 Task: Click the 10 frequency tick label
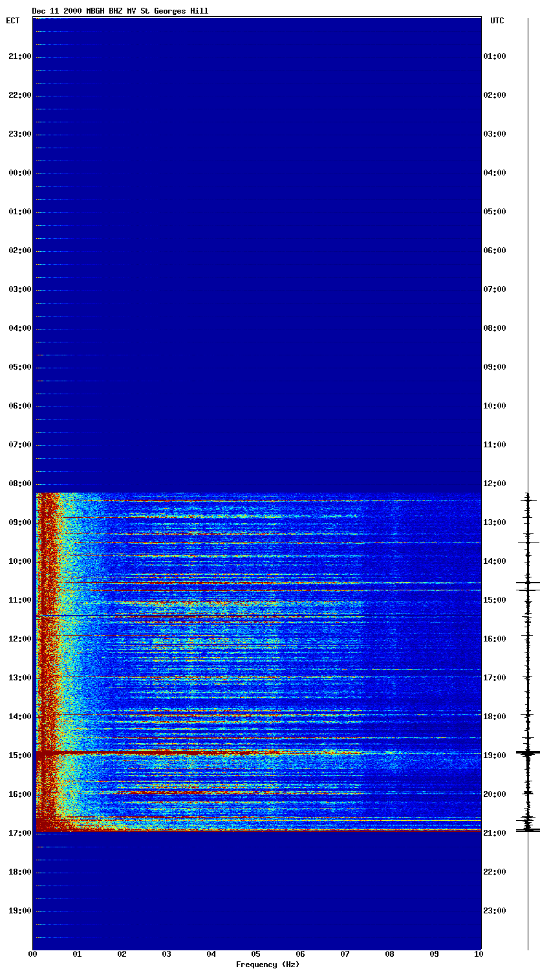[x=478, y=954]
